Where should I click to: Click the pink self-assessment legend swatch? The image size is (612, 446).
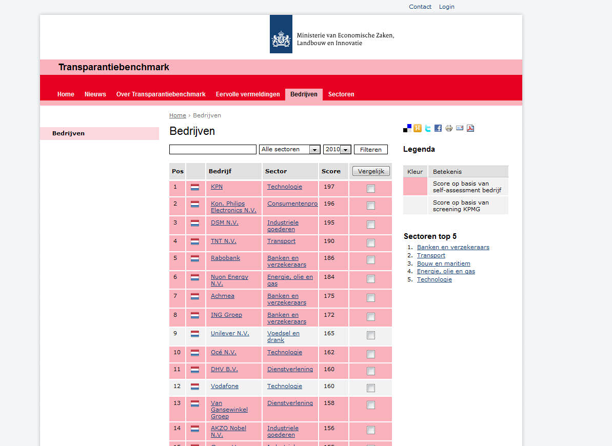point(416,186)
